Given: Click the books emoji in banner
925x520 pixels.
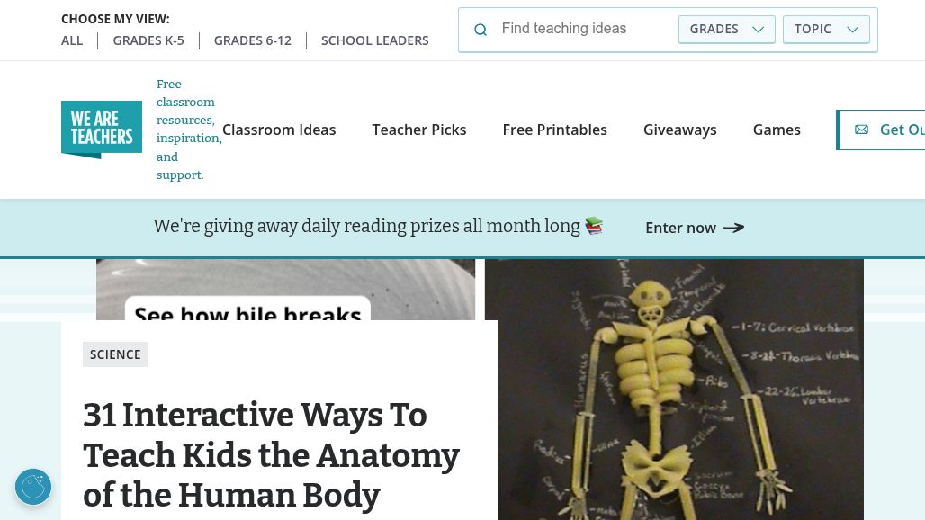Looking at the screenshot, I should [594, 226].
